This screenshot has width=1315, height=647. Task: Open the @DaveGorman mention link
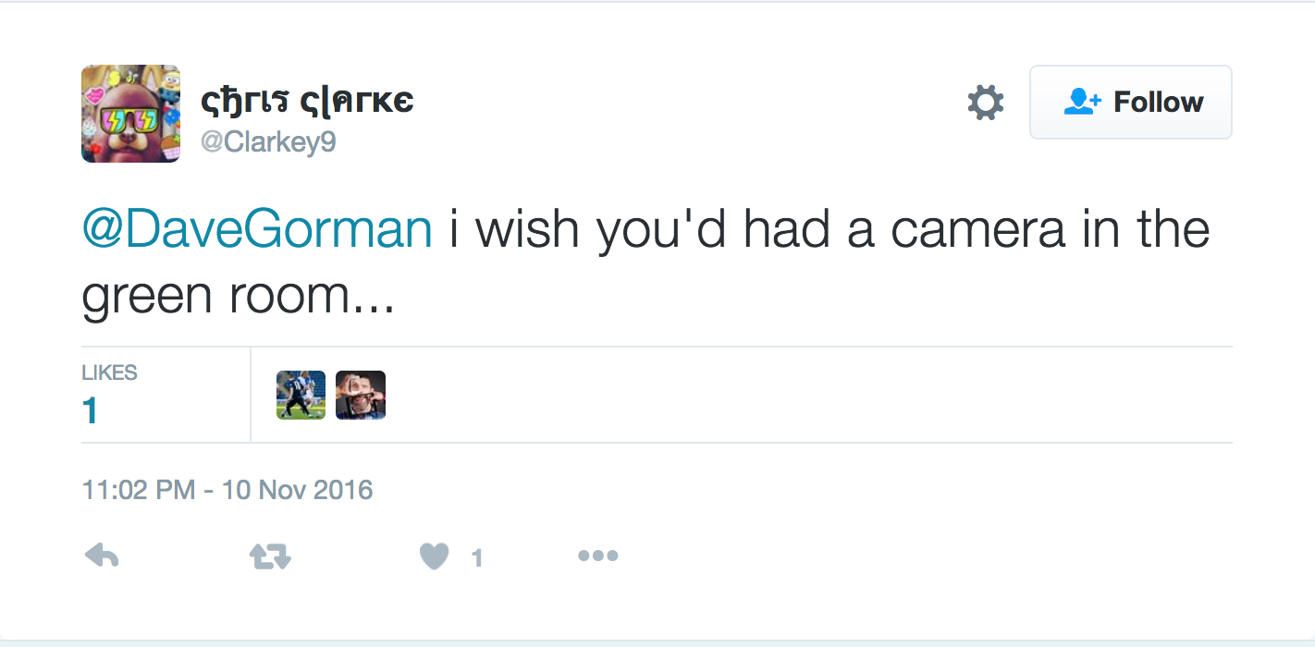257,230
